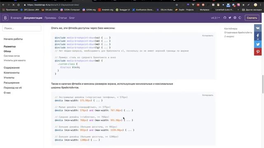Open Переход на v4 in the sidebar

click(x=13, y=88)
